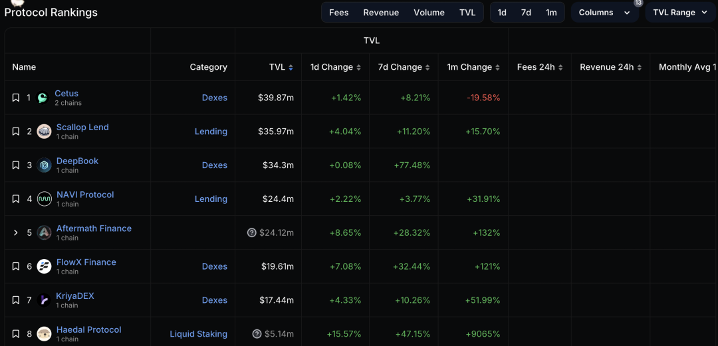Sort by 7d Change column
The image size is (718, 346).
(x=427, y=67)
